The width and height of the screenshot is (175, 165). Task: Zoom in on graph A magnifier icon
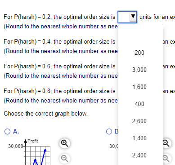click(65, 143)
